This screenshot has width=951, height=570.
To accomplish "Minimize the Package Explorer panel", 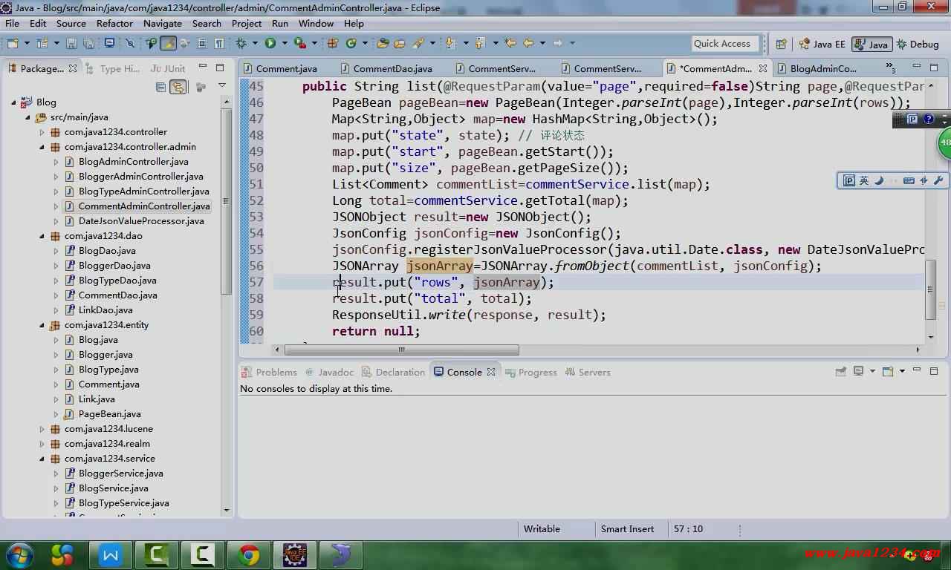I will pyautogui.click(x=203, y=68).
